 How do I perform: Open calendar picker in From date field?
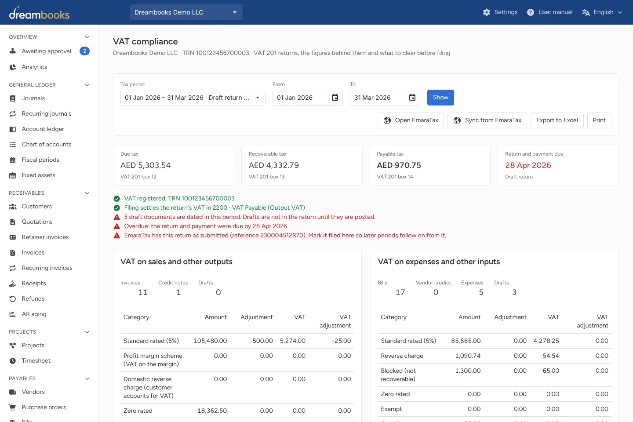point(335,98)
